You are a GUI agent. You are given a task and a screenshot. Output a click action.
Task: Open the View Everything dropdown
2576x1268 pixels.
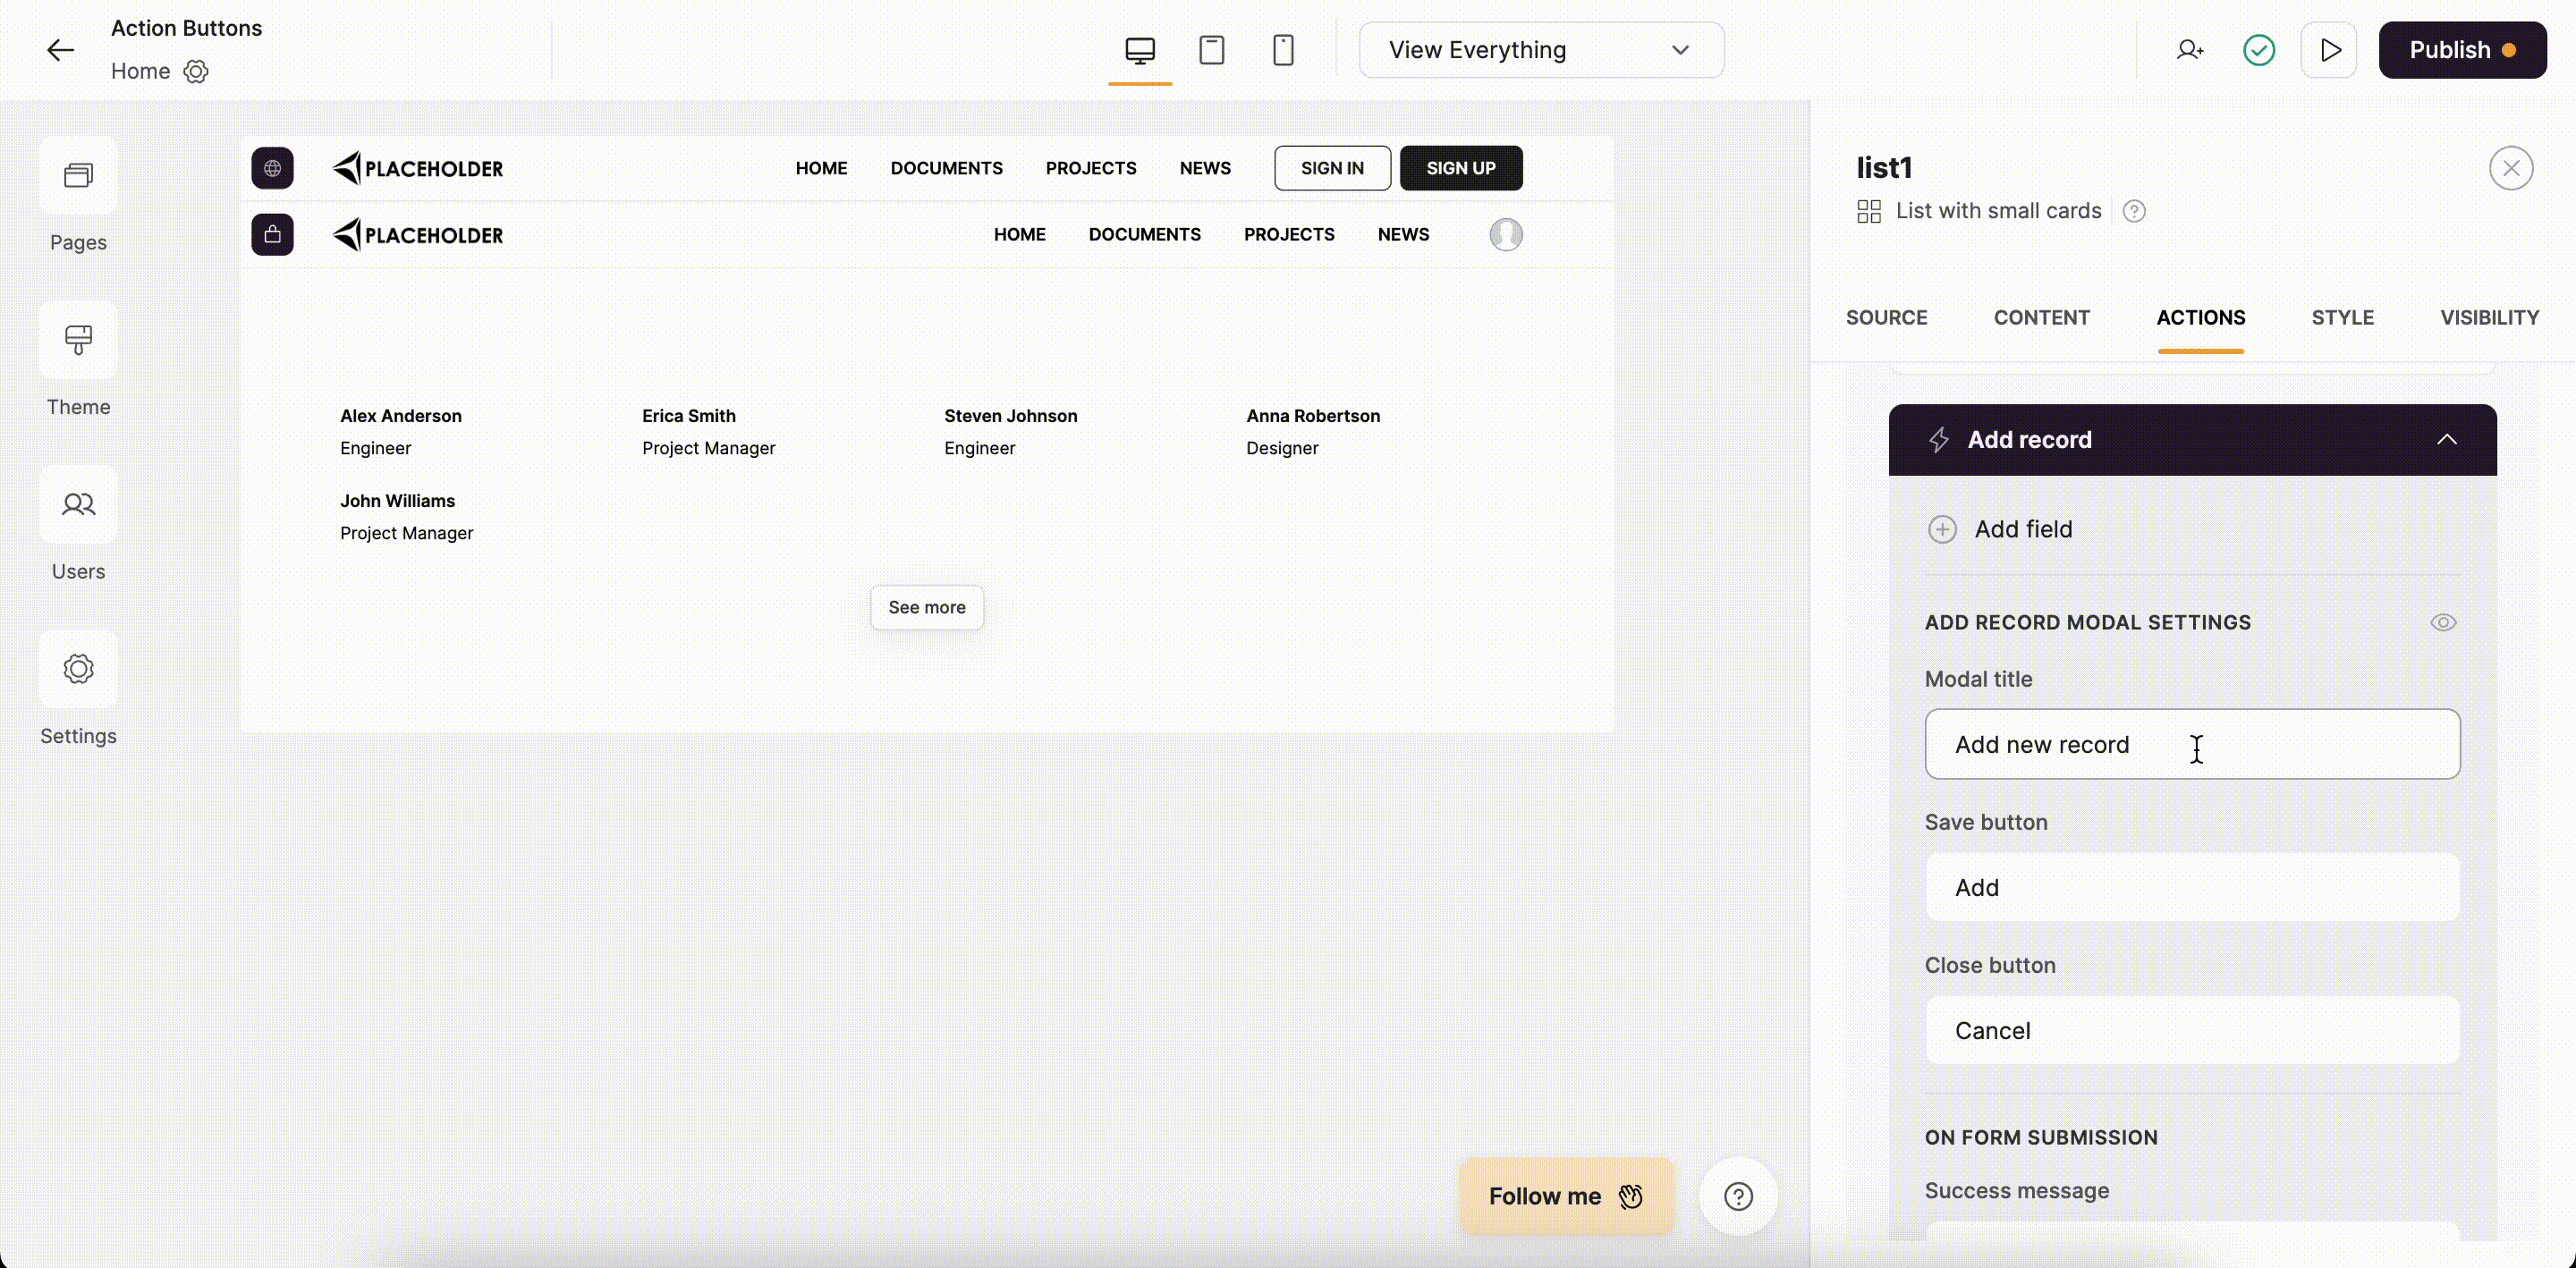(x=1541, y=49)
